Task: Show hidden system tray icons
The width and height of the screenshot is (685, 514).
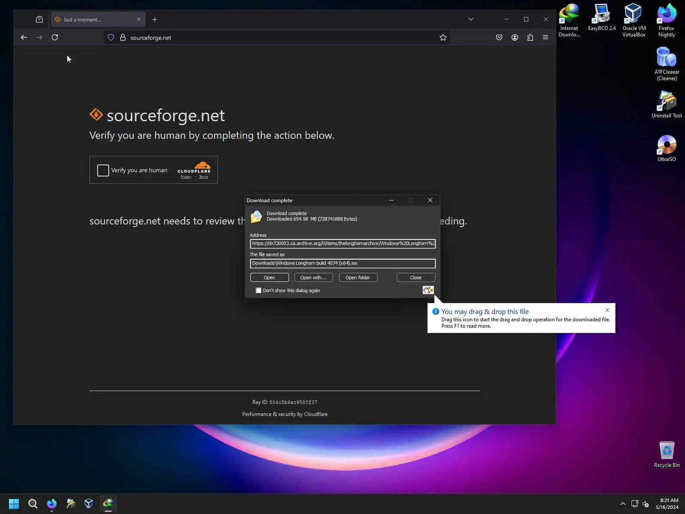Action: click(x=623, y=504)
